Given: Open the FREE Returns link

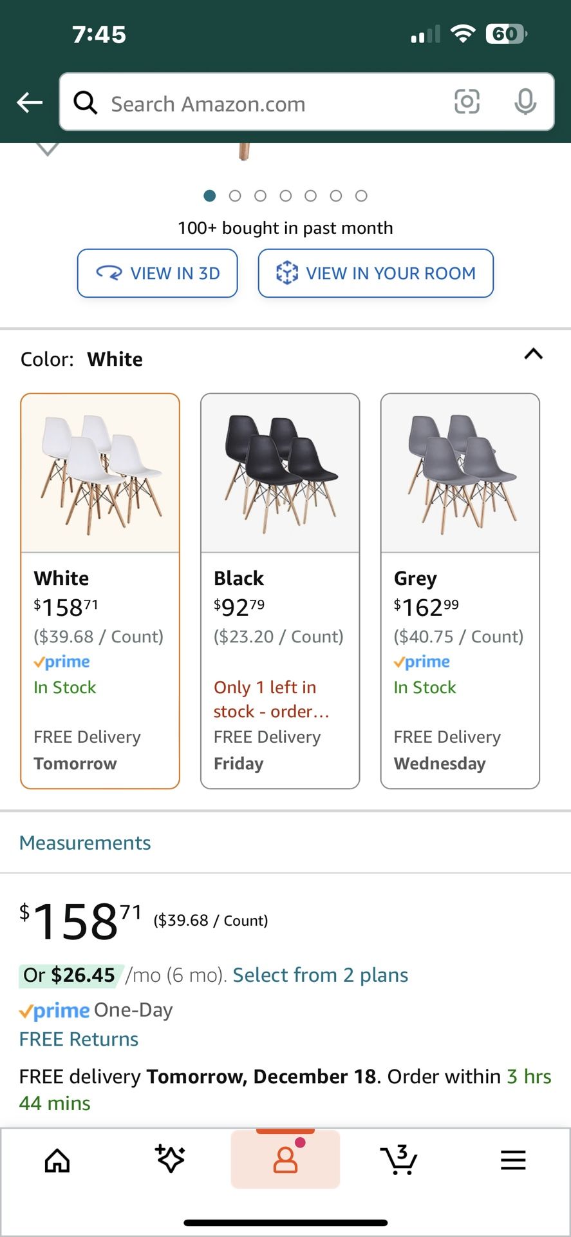Looking at the screenshot, I should tap(79, 1039).
